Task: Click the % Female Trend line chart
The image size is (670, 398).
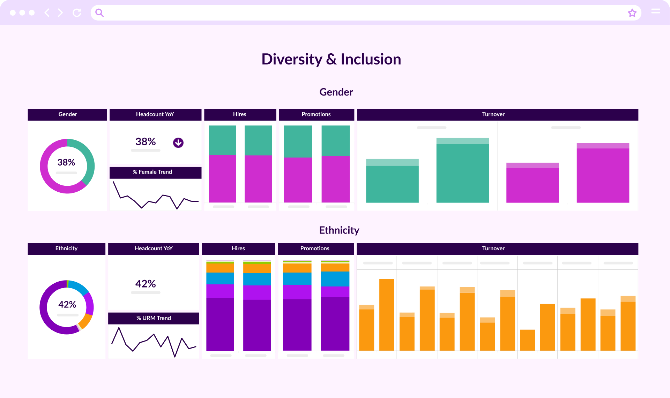Action: [155, 195]
